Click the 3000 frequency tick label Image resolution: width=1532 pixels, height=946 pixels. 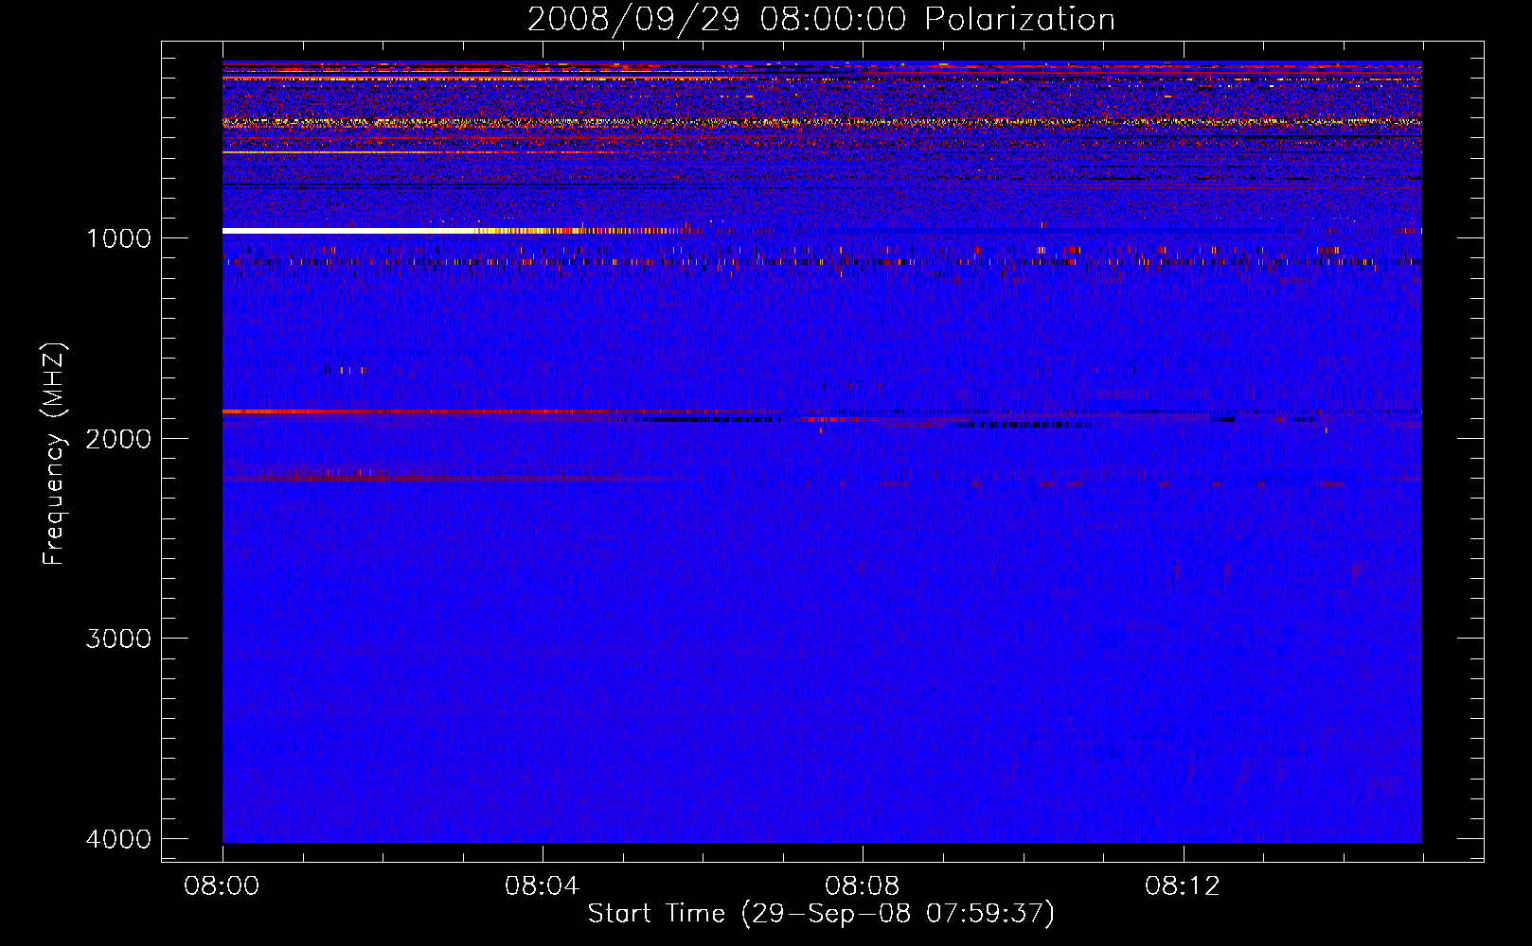pyautogui.click(x=118, y=639)
